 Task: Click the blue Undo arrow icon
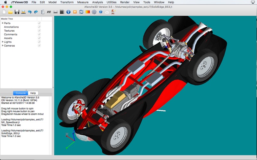pyautogui.click(x=30, y=12)
